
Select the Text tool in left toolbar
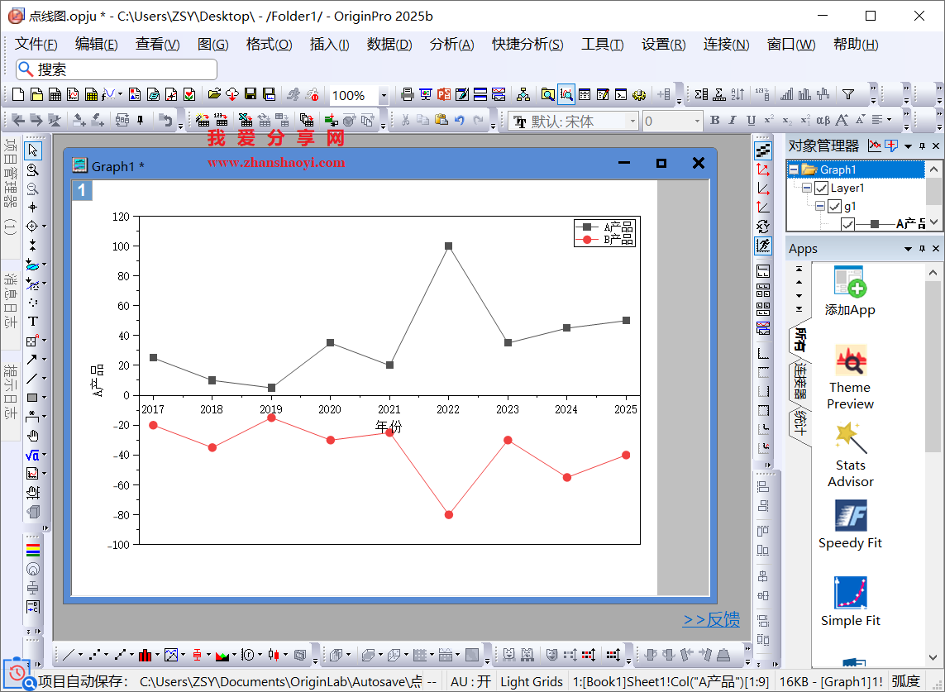33,321
